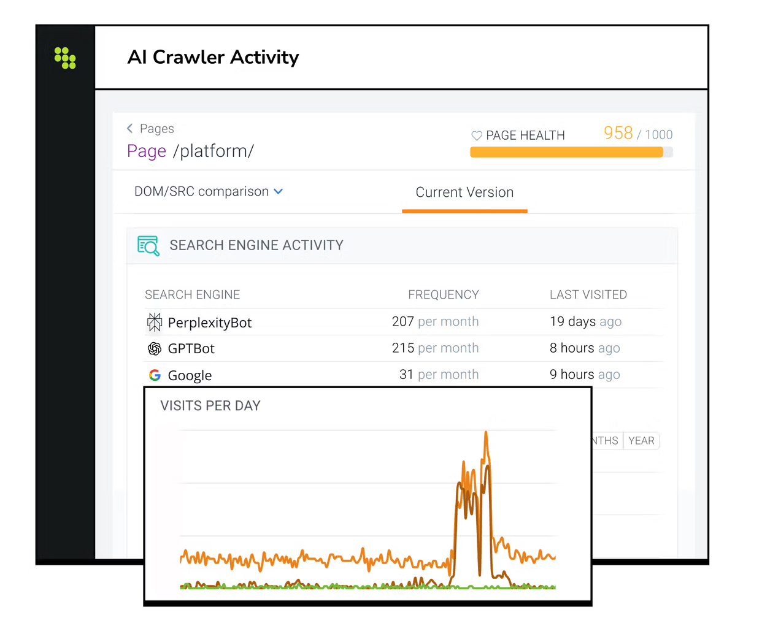Click the Google logo icon

(x=155, y=375)
